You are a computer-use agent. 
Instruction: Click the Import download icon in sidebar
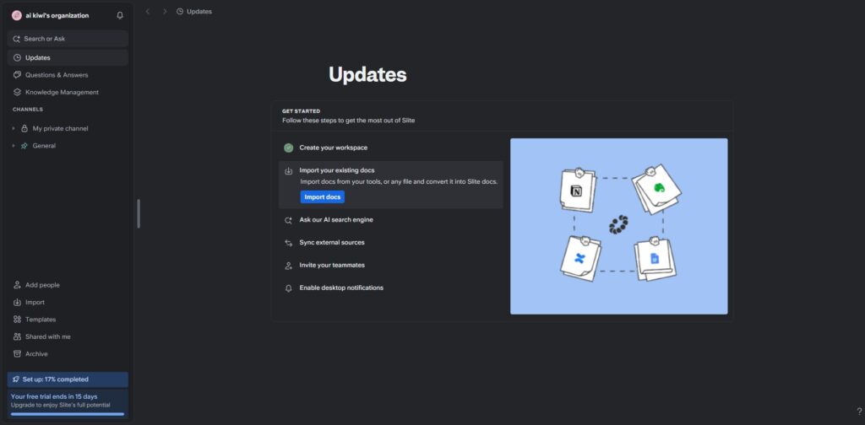[17, 302]
